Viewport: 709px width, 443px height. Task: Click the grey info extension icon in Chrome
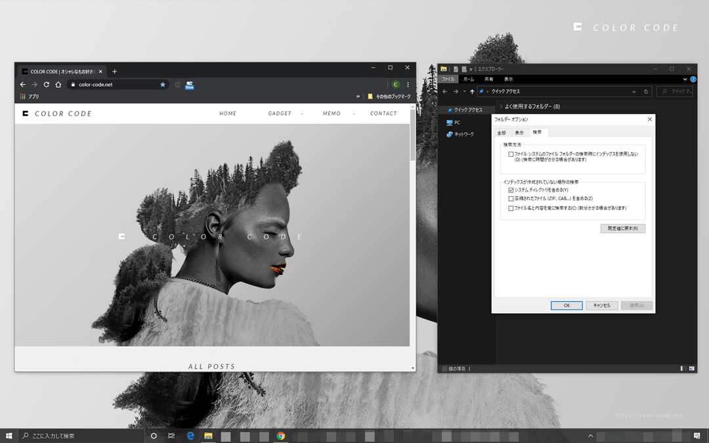[x=178, y=85]
